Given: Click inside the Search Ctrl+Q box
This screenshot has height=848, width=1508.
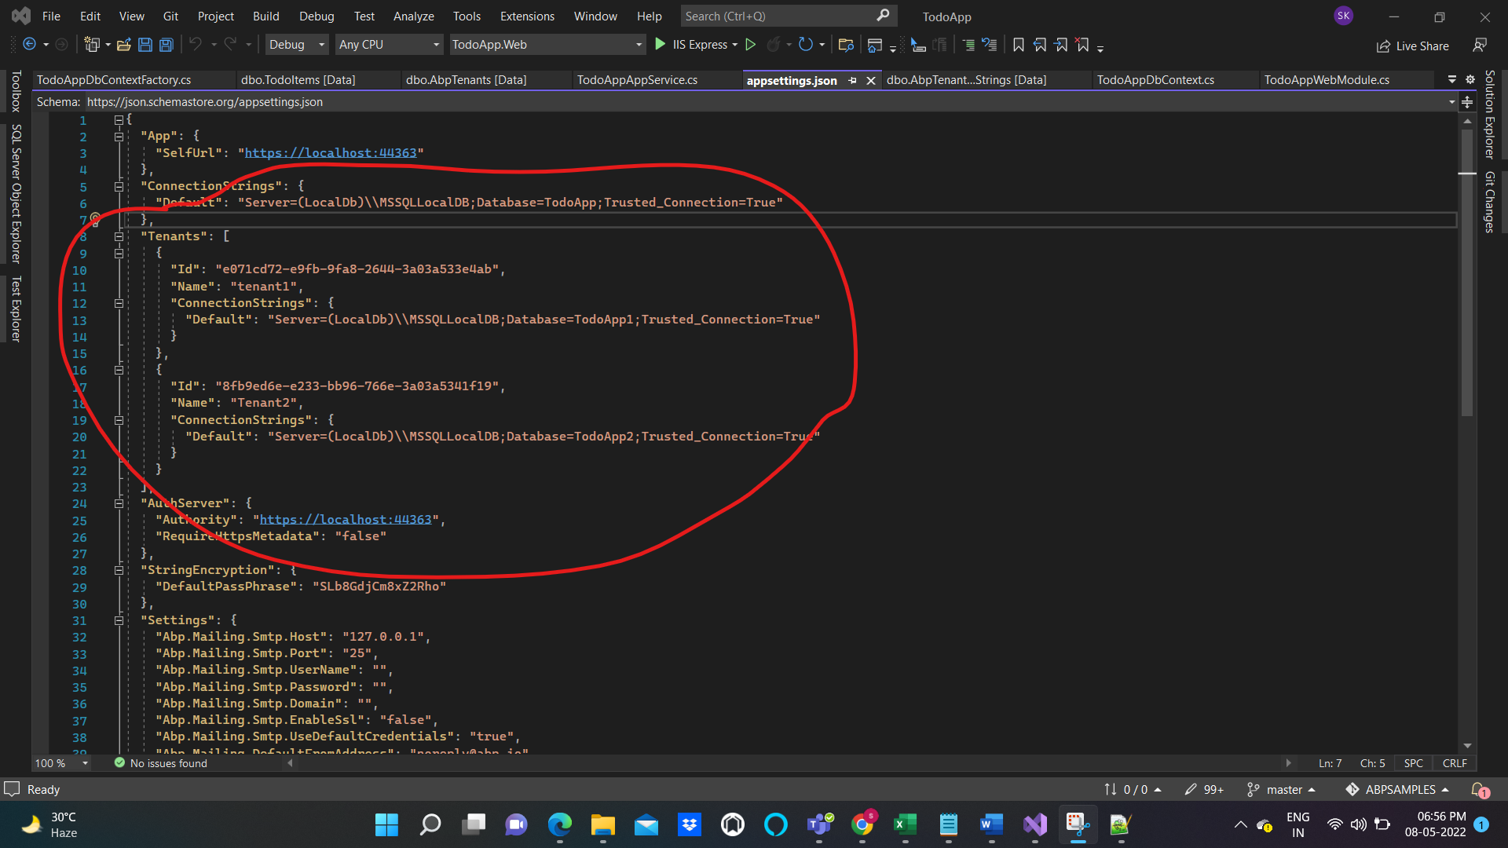Looking at the screenshot, I should (778, 15).
